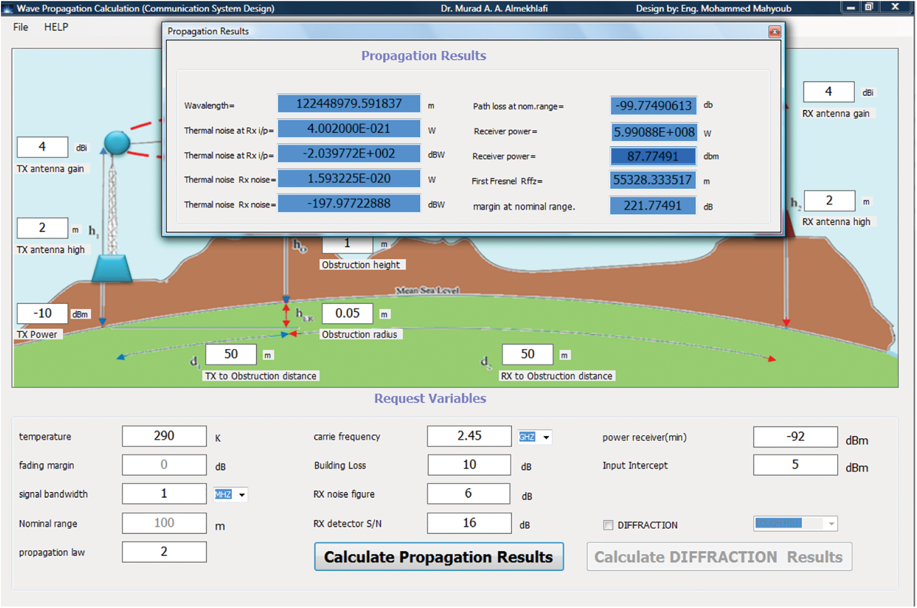
Task: Open the disabled diffraction type dropdown
Action: [x=831, y=523]
